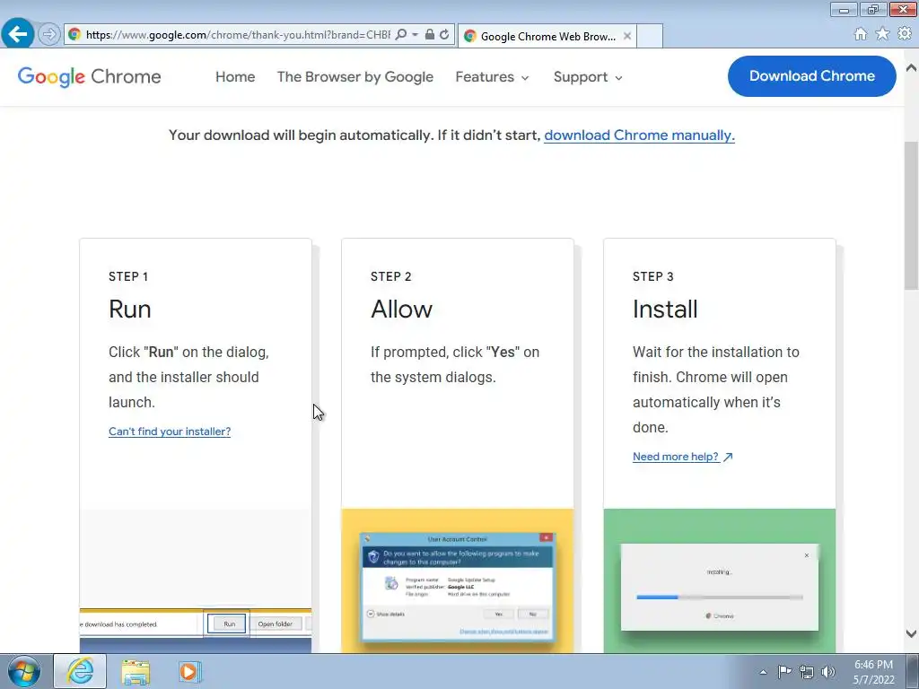Open the address bar autocomplete dropdown arrow
The width and height of the screenshot is (919, 689).
pyautogui.click(x=415, y=35)
